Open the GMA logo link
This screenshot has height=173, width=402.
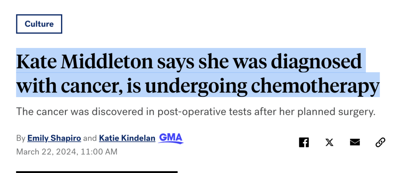pyautogui.click(x=171, y=138)
